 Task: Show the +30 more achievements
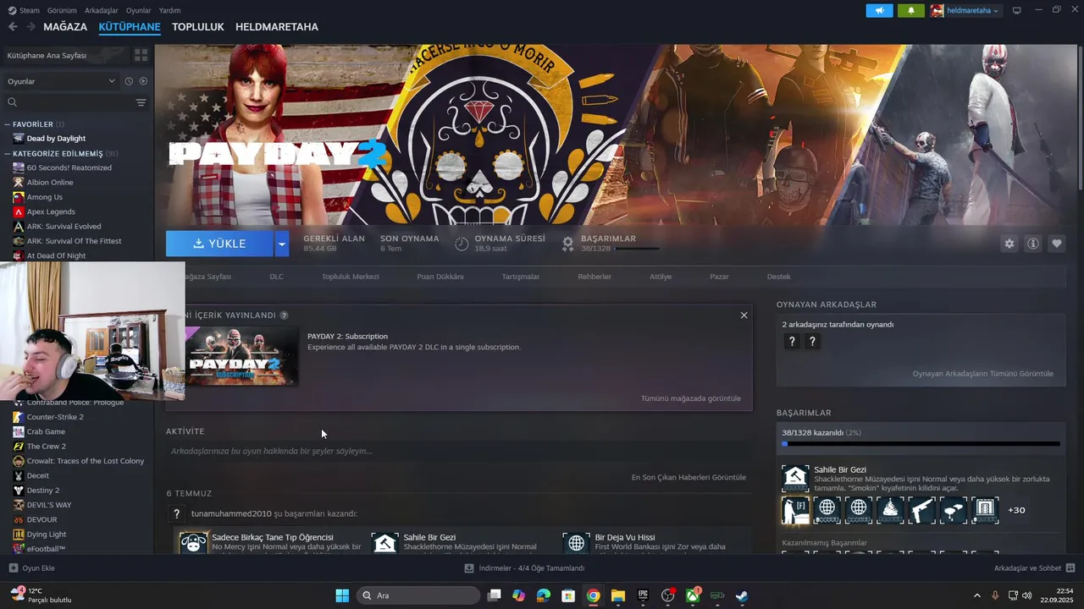[1016, 510]
